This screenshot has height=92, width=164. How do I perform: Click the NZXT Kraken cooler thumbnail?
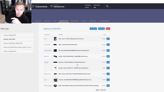point(55,45)
